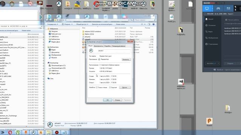The height and width of the screenshot is (135, 241).
Task: Enable the Только чтение checkbox
Action: click(97, 87)
